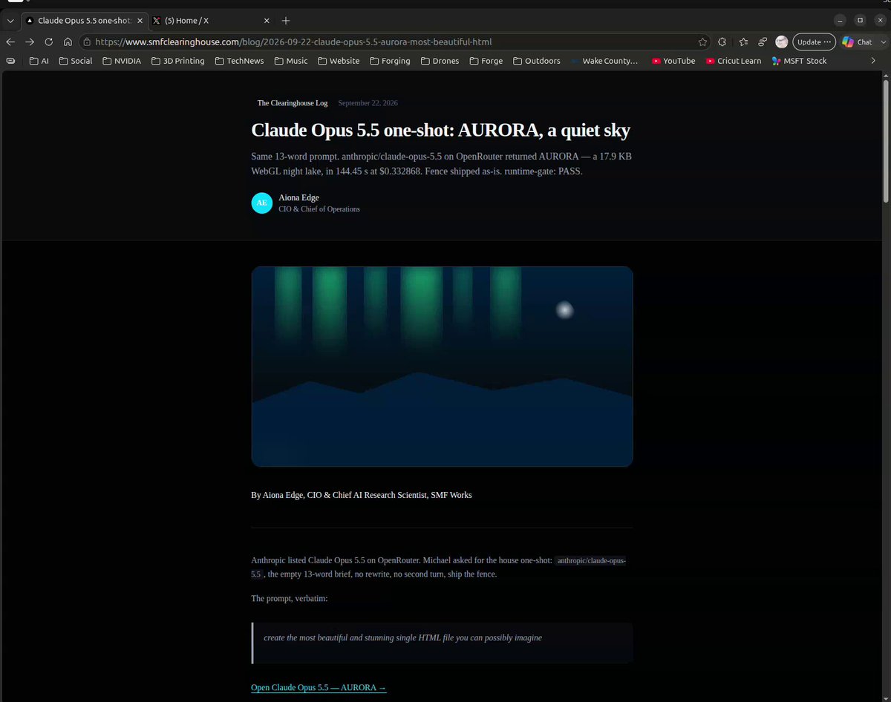This screenshot has height=702, width=891.
Task: Click the user profile avatar
Action: coord(782,42)
